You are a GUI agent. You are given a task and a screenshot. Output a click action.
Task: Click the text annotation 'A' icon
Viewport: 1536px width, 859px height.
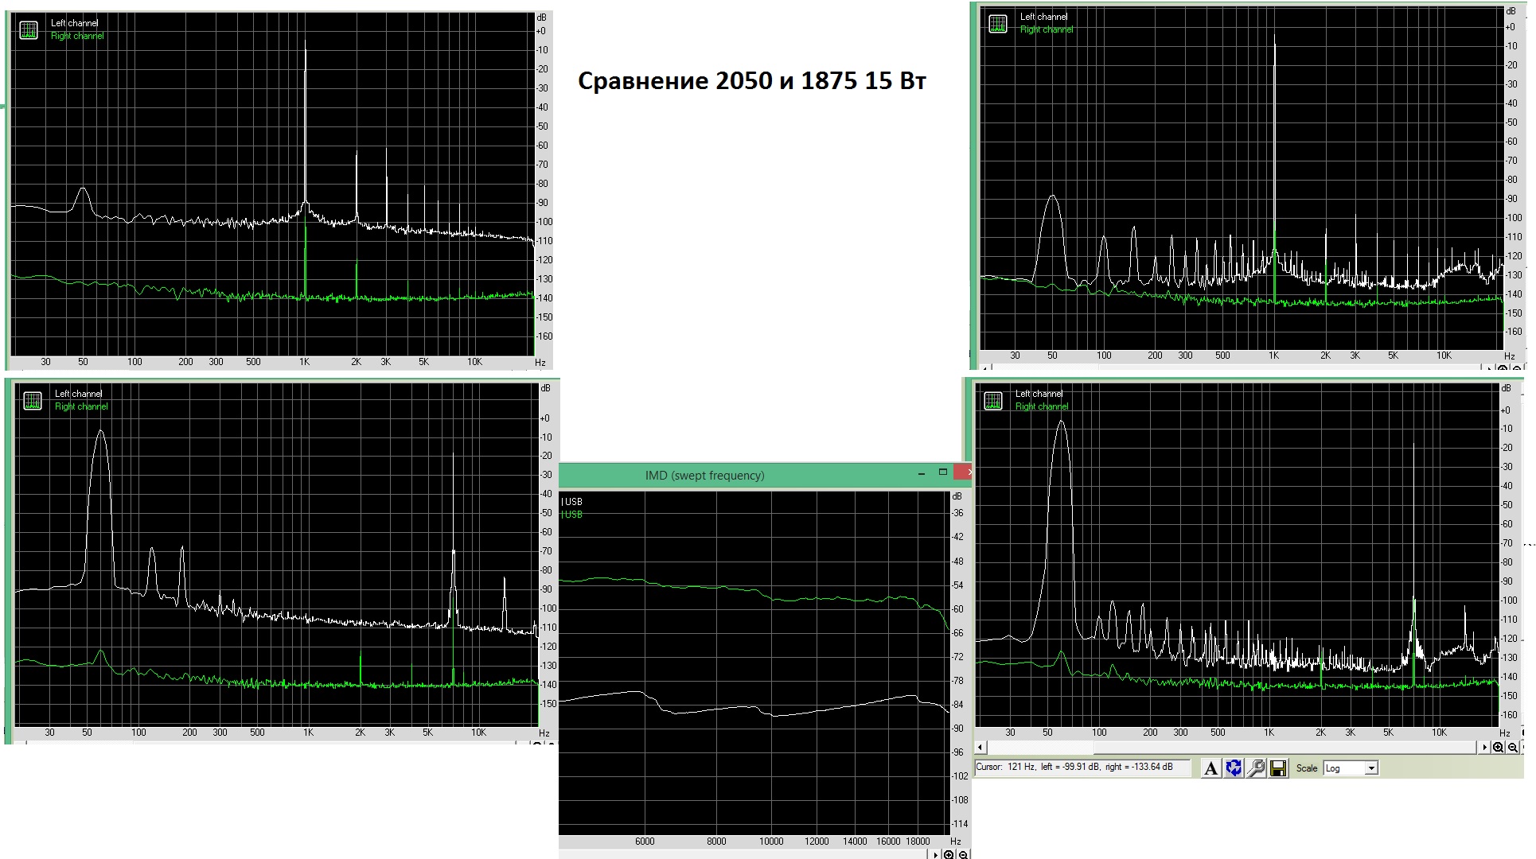1210,768
